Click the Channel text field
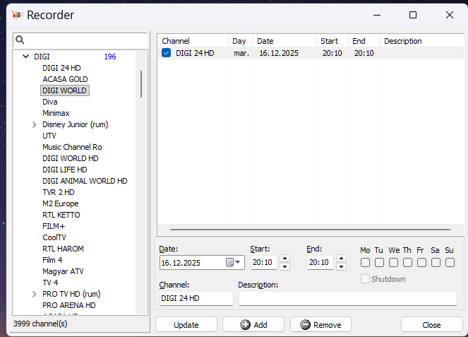This screenshot has width=468, height=337. point(196,298)
